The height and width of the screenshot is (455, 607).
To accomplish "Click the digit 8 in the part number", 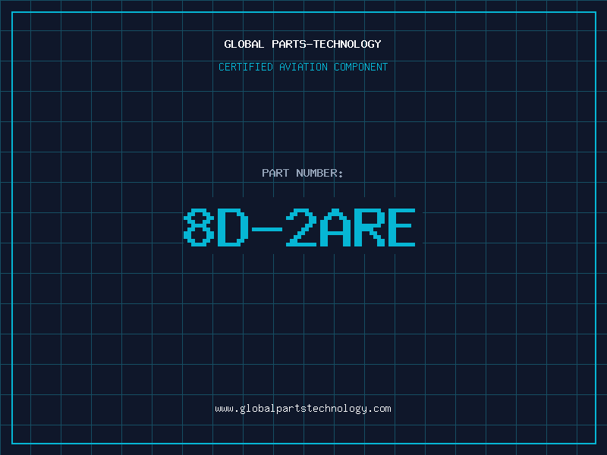I will 199,227.
